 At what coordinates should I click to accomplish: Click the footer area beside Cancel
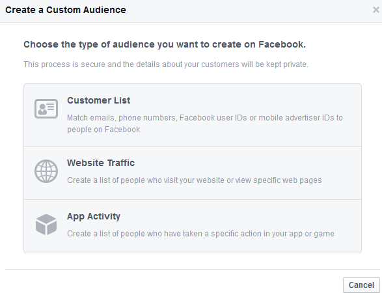[171, 283]
